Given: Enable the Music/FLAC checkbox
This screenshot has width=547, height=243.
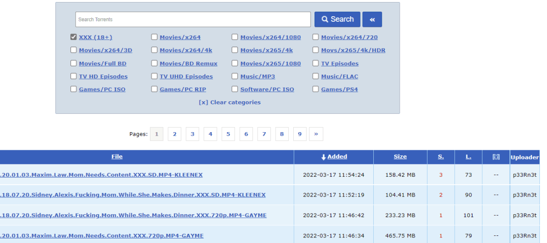Looking at the screenshot, I should point(316,76).
